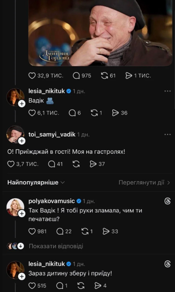The width and height of the screenshot is (175, 292).
Task: Share polyakovamusic's comment via send icon
Action: pos(106,231)
